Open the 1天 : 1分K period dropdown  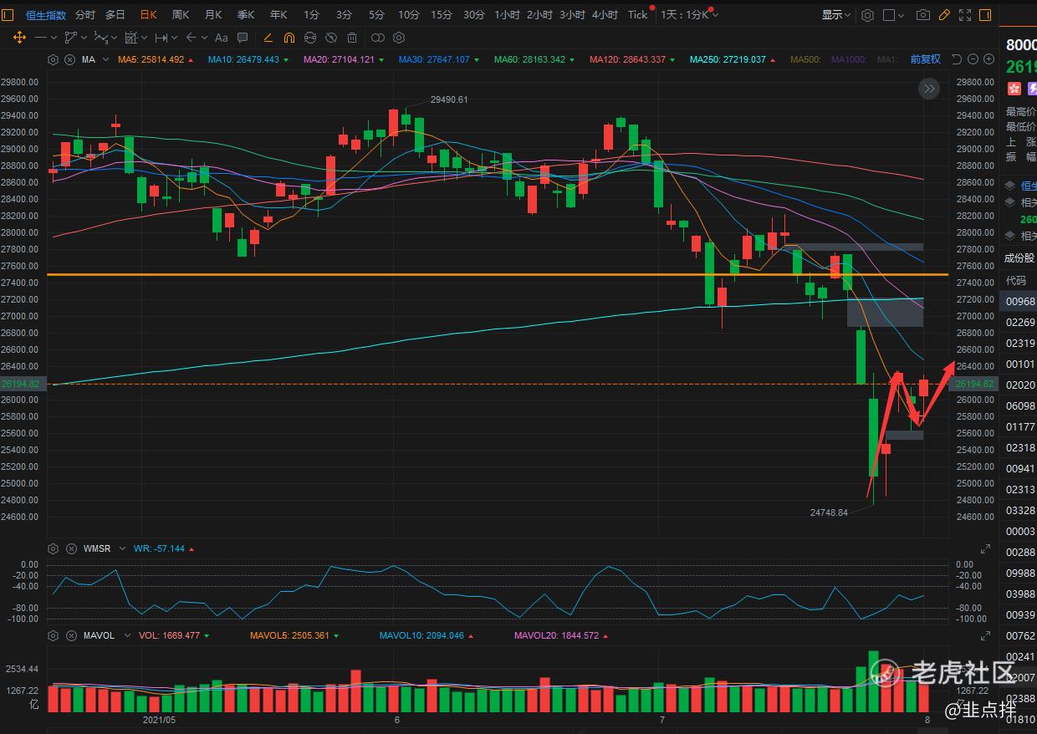click(x=689, y=15)
